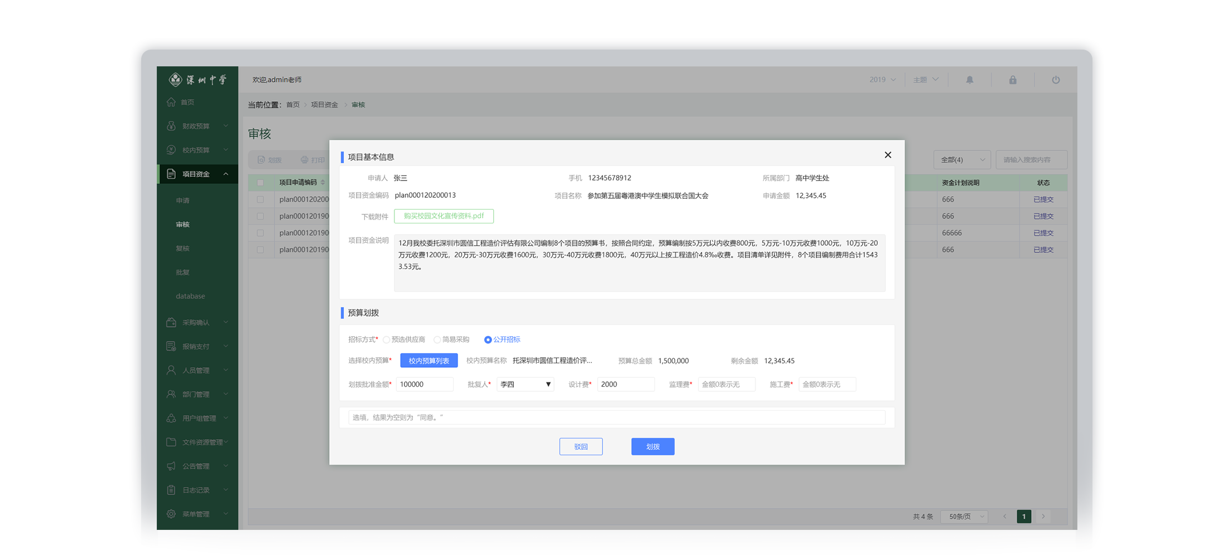Click the 公告管理 megaphone icon

pos(171,466)
